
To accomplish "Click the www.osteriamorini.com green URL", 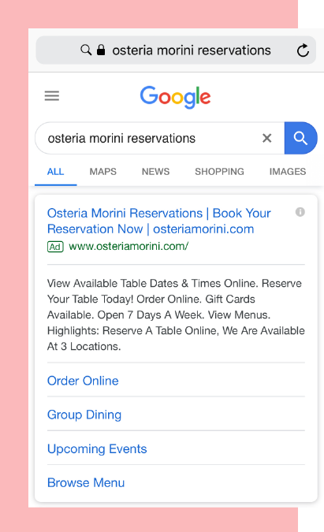I will point(128,246).
